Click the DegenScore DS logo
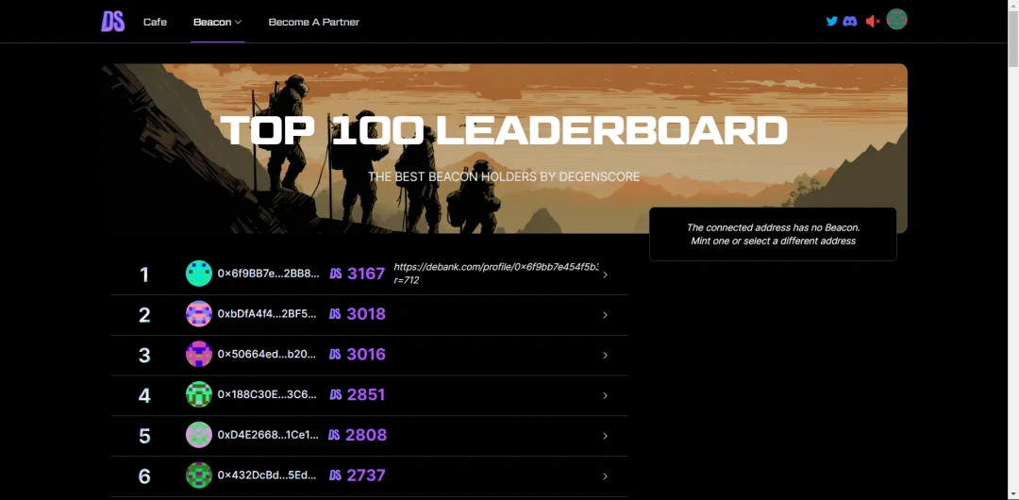This screenshot has height=500, width=1019. 113,22
